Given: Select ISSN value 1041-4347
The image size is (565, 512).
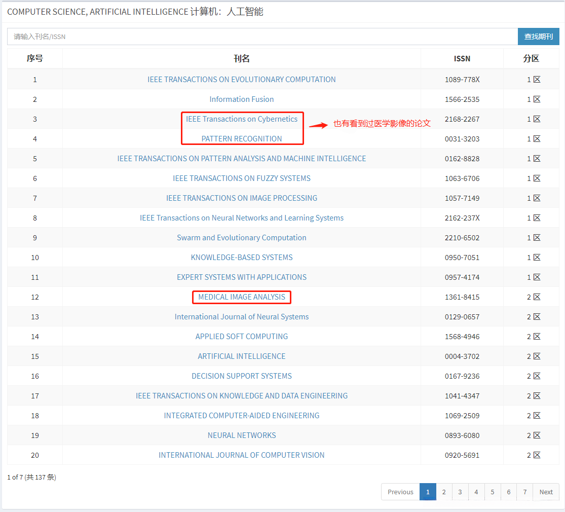Looking at the screenshot, I should tap(462, 396).
